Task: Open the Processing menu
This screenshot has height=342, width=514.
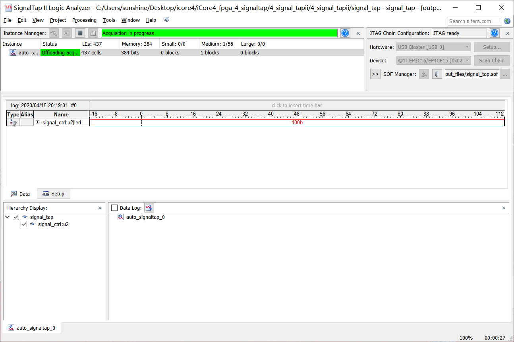Action: 84,20
